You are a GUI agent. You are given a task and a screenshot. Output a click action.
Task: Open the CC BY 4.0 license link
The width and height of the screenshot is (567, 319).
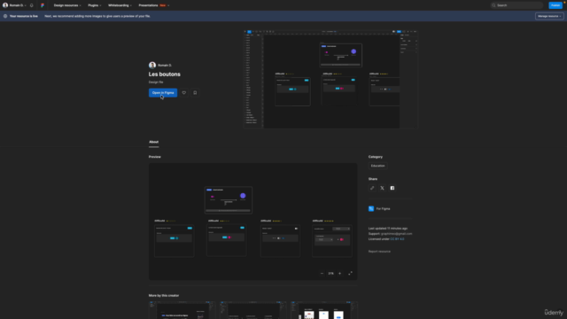click(397, 239)
